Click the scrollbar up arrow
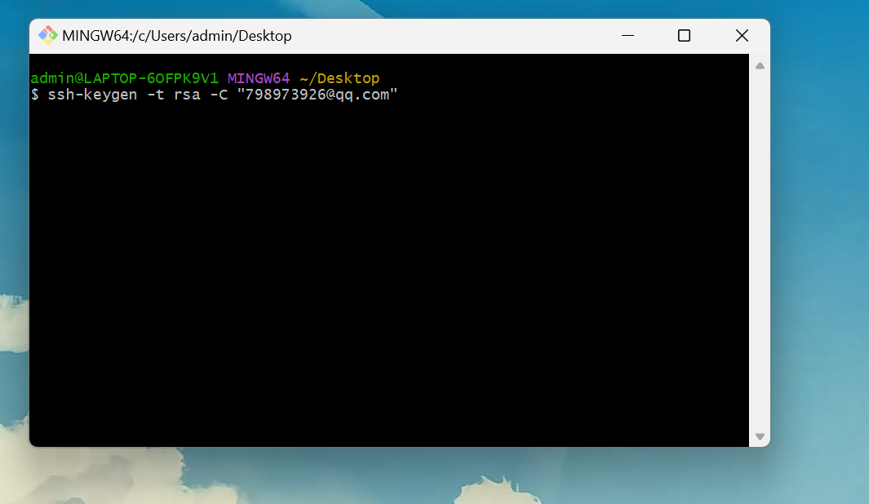The height and width of the screenshot is (504, 869). click(760, 65)
